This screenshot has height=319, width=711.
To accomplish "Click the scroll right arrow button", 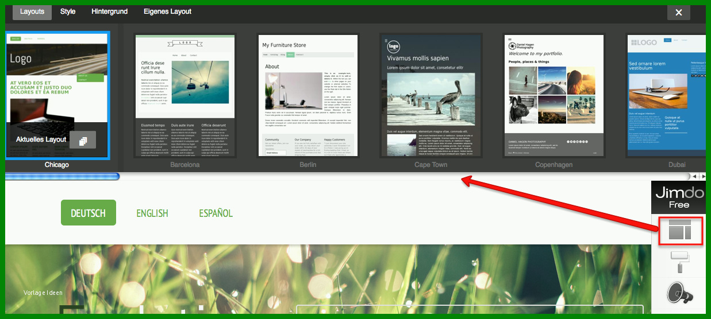I will coord(702,177).
